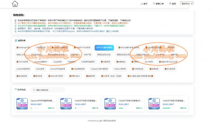Click the 选择商品 section icon
211x124 pixels.
16,89
